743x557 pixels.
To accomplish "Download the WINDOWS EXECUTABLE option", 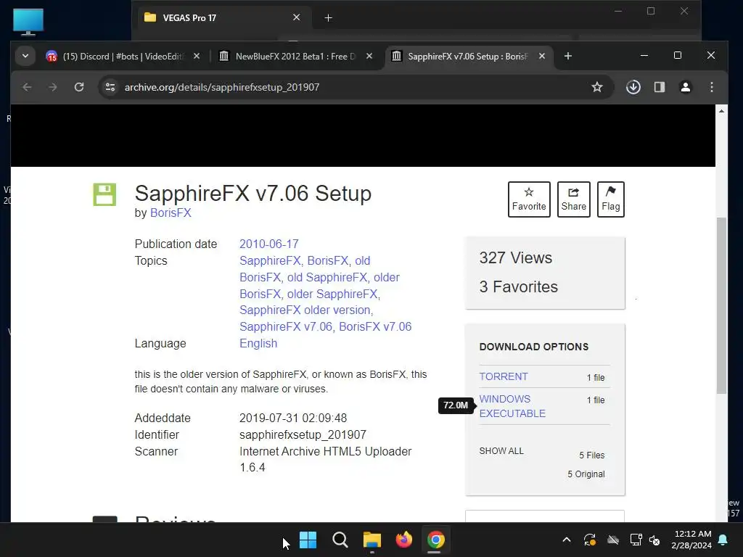I will click(x=512, y=406).
